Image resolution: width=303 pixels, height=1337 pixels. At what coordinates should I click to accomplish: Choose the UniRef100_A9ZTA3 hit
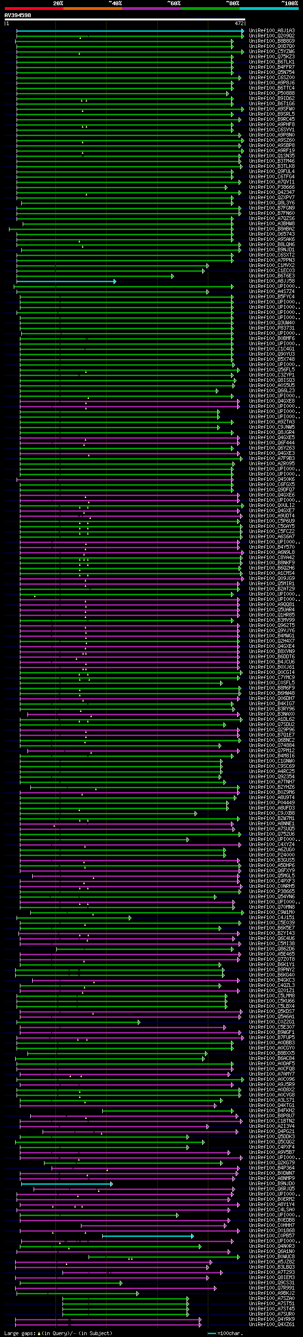(272, 422)
